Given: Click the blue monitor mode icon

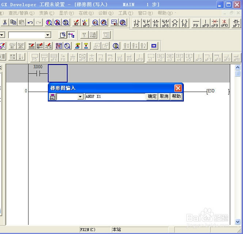Looking at the screenshot, I should 154,46.
